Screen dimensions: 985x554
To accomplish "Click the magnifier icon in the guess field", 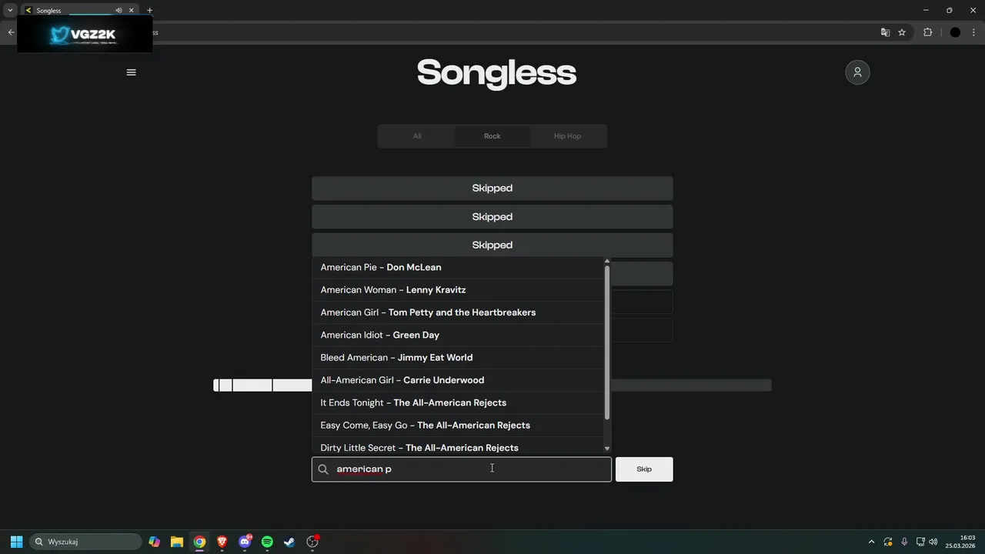I will (323, 469).
